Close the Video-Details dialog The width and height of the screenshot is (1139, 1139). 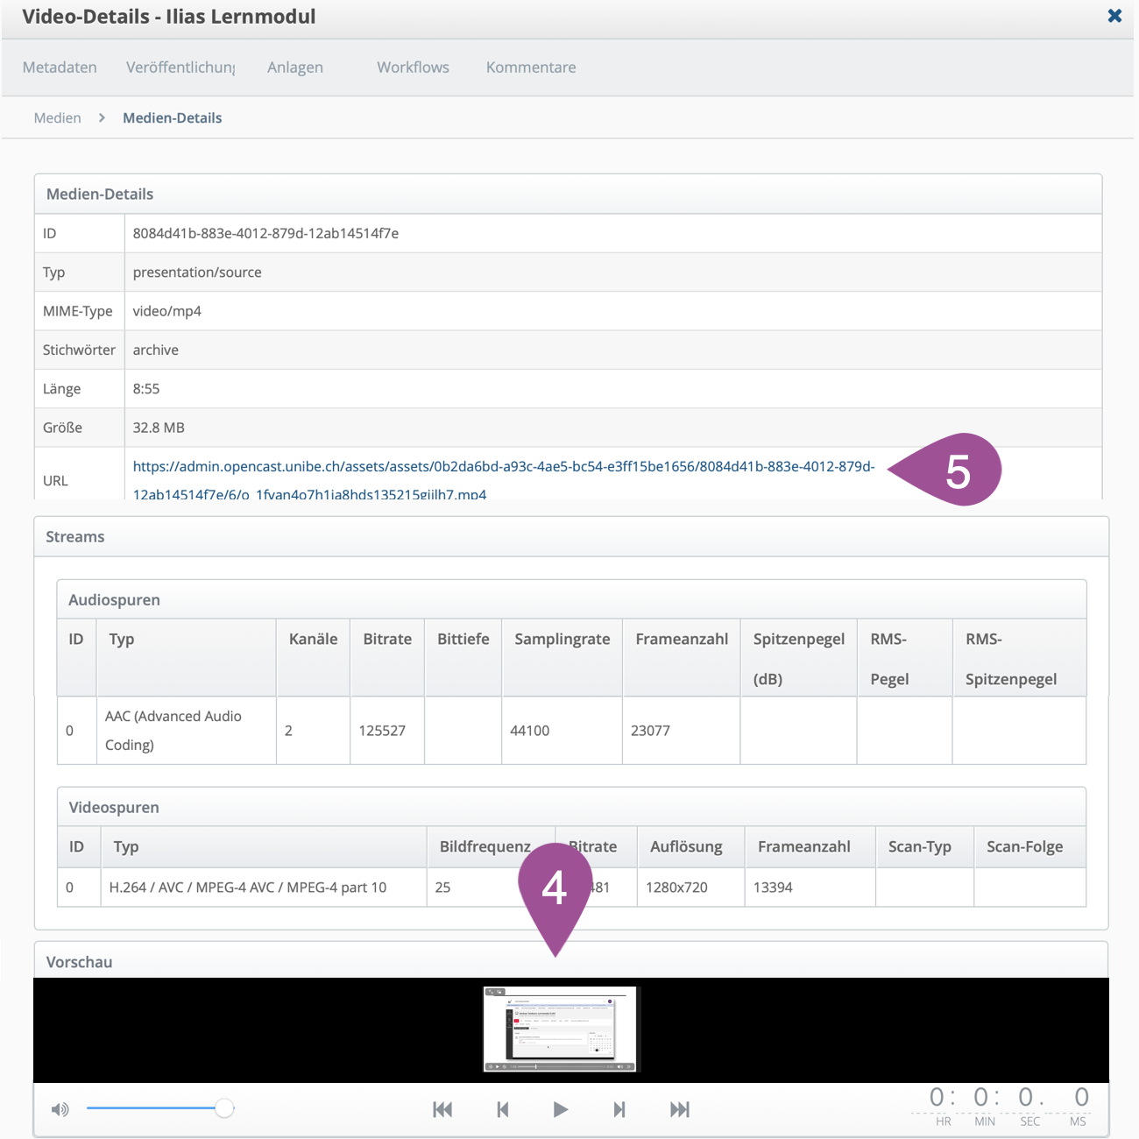[1114, 16]
